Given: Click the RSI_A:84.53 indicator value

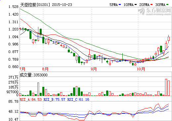Looking at the screenshot, I should [x=31, y=99].
